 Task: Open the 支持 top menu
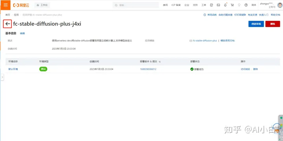195,5
